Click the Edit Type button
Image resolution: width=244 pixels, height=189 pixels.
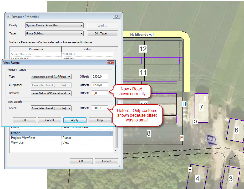pos(102,33)
